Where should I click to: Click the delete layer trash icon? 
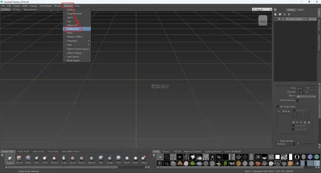coord(284,14)
